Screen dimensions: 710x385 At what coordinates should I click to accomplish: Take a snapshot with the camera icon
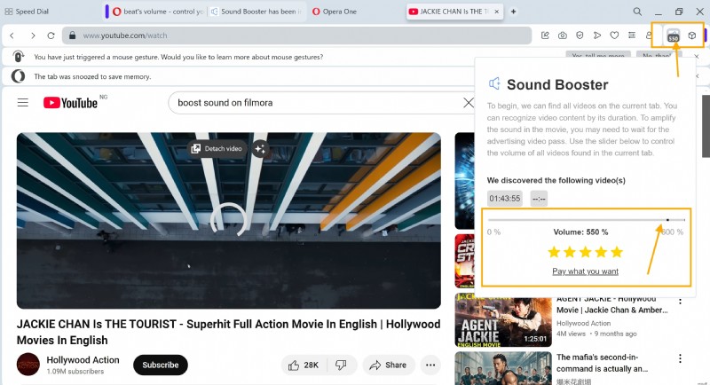tap(563, 35)
